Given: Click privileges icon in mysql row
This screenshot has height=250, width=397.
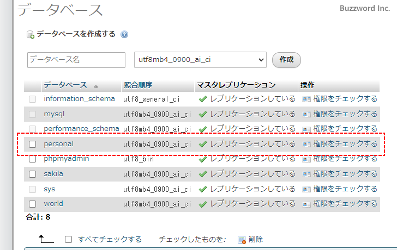Looking at the screenshot, I should tap(306, 114).
